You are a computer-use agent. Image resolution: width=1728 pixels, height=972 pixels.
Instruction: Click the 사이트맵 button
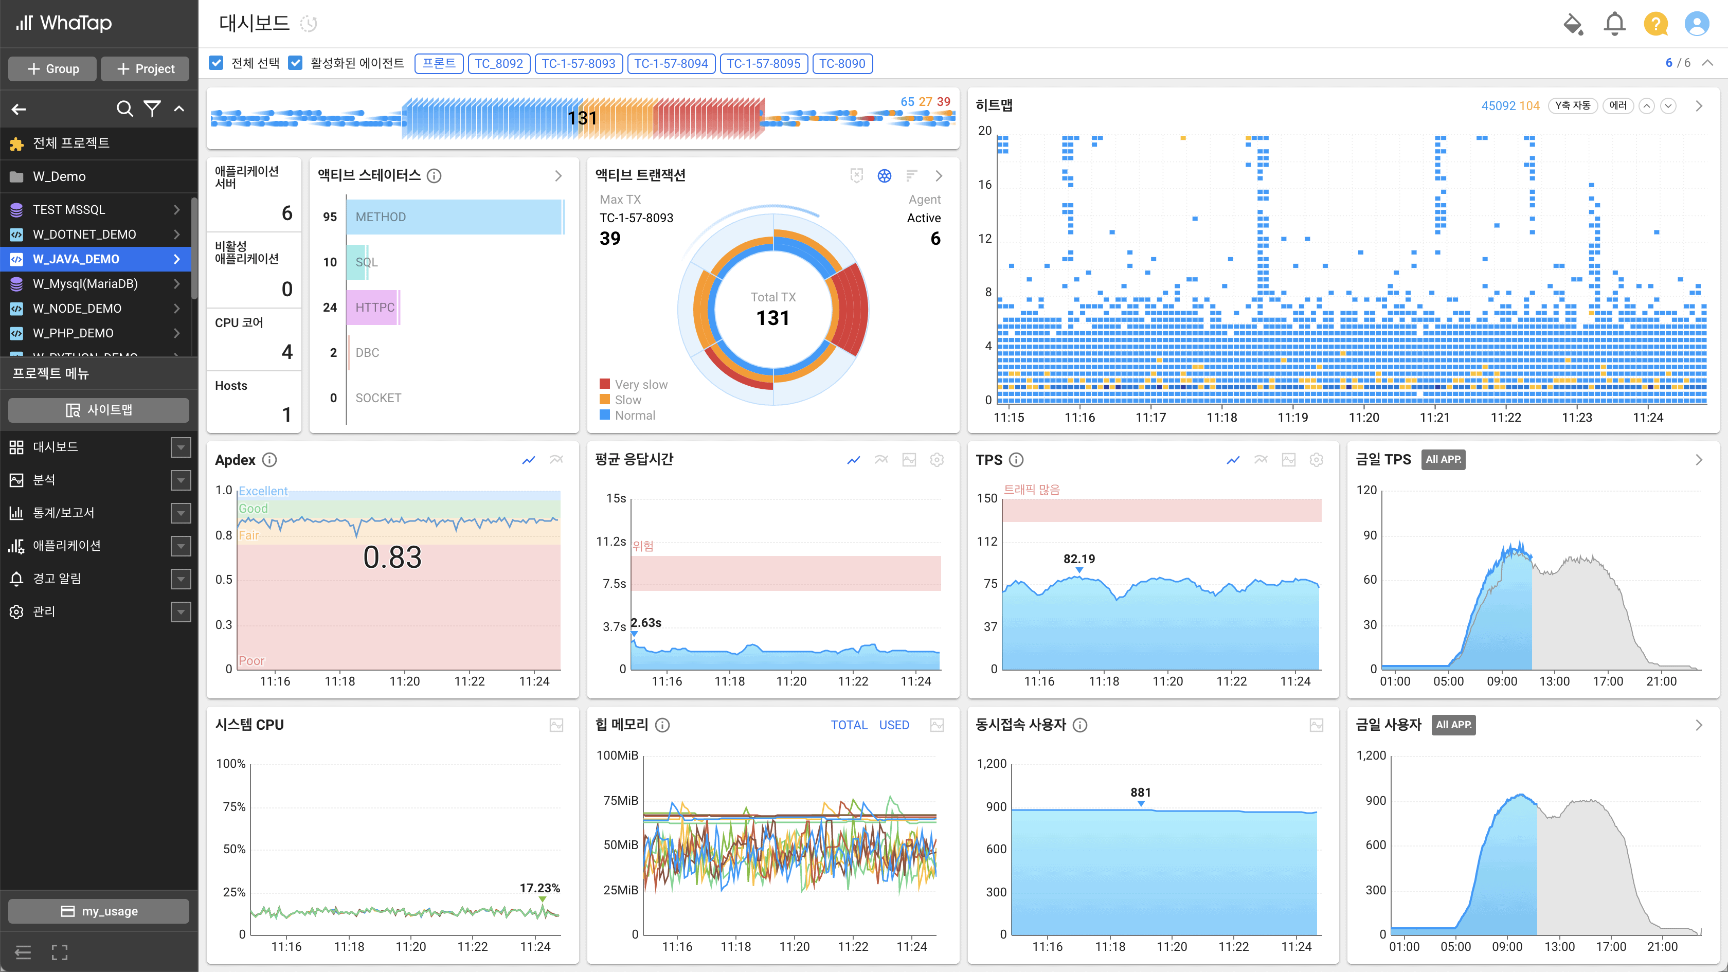[99, 410]
